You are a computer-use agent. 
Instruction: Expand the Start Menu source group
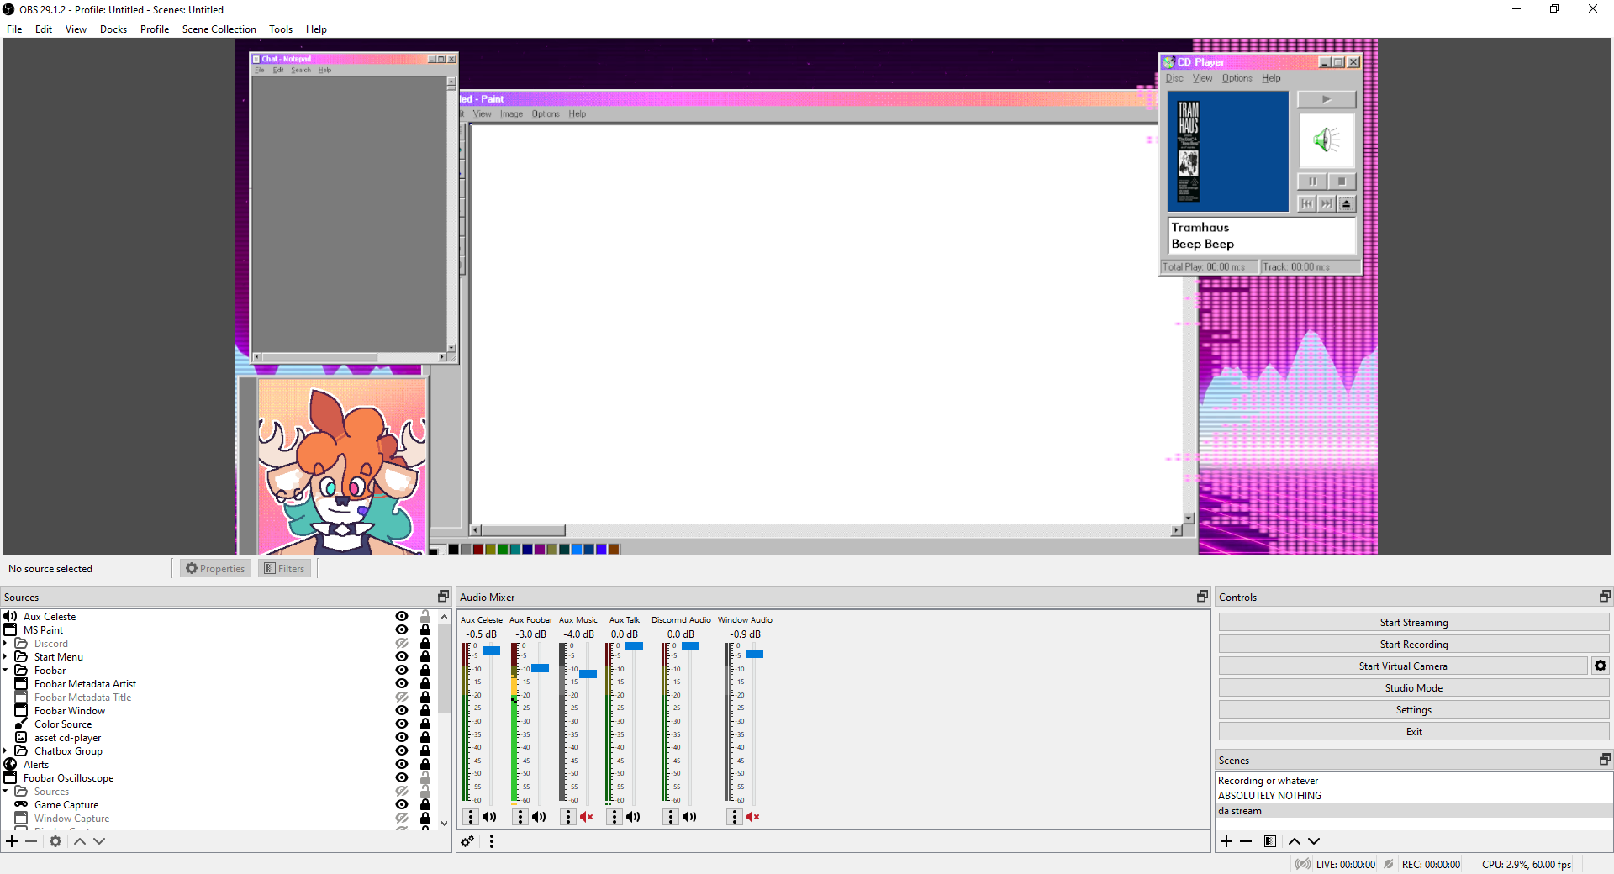(7, 656)
